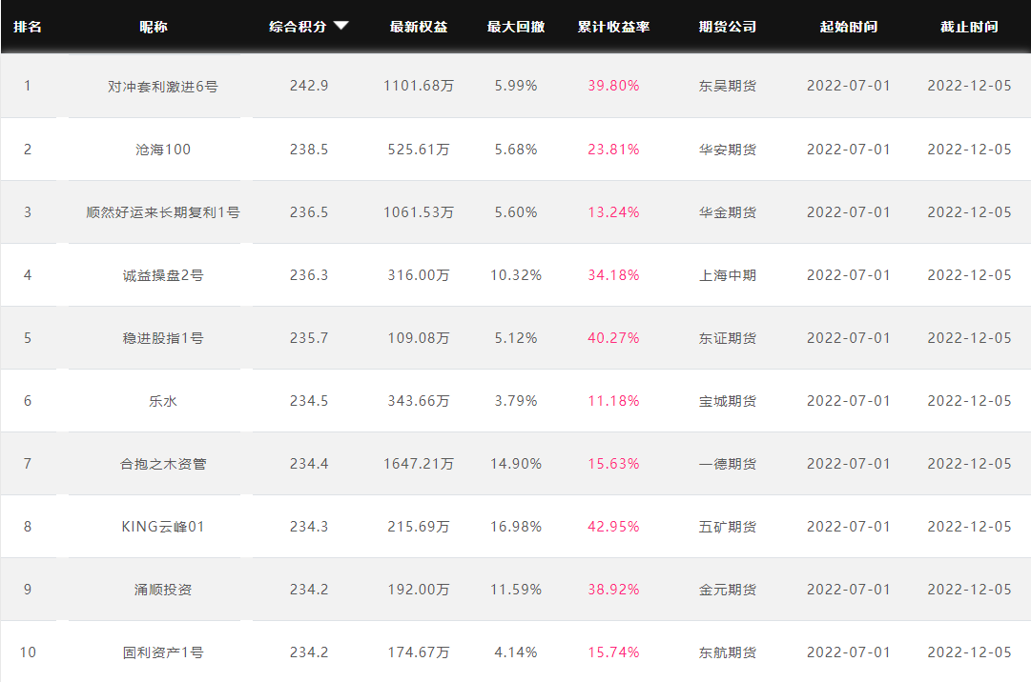The image size is (1031, 682).
Task: Click drawdown 14.90% in 合抱之木资管 row
Action: 516,464
